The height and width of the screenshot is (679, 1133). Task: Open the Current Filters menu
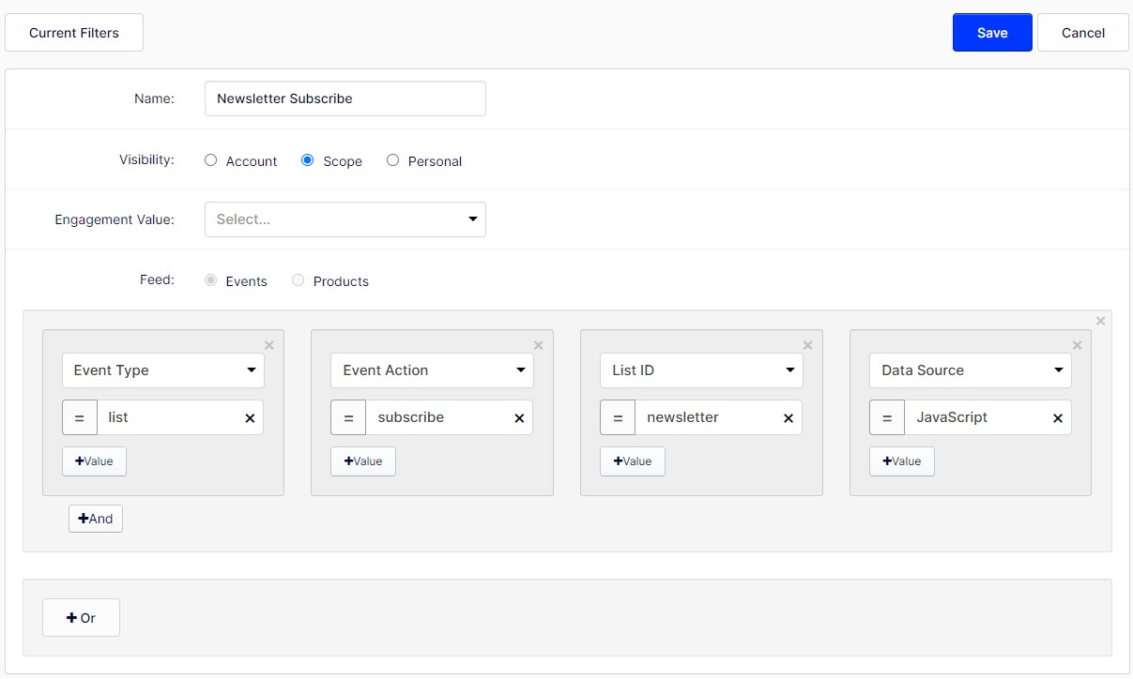coord(74,33)
